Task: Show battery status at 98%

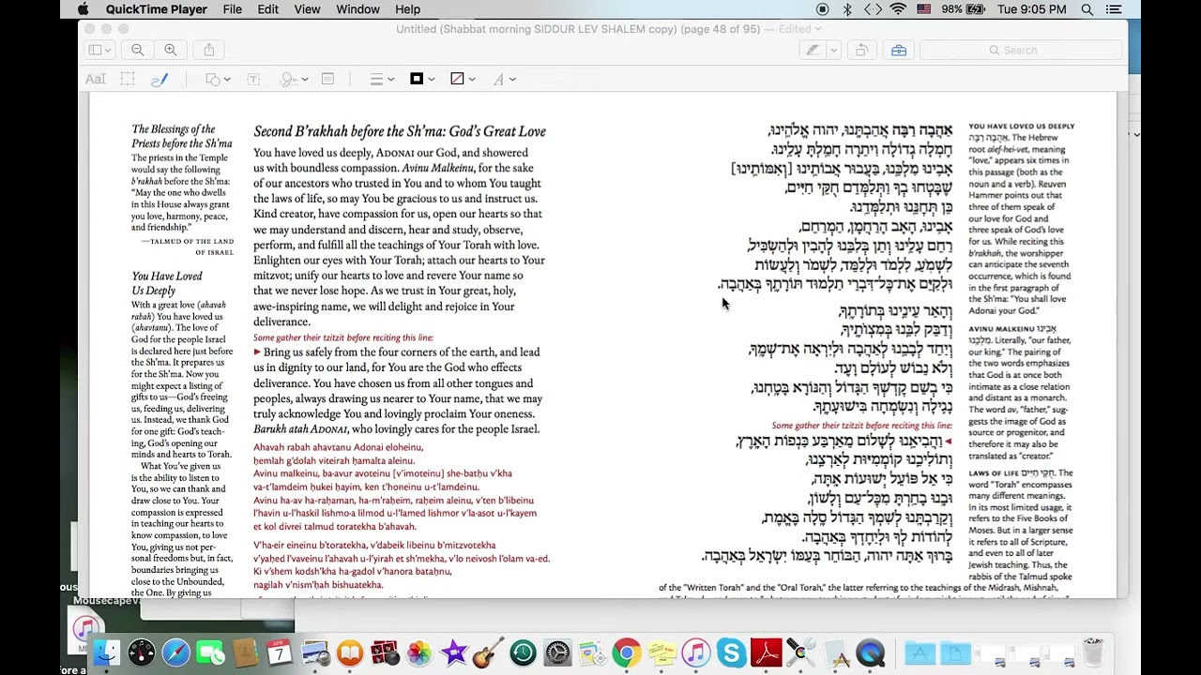Action: (962, 9)
